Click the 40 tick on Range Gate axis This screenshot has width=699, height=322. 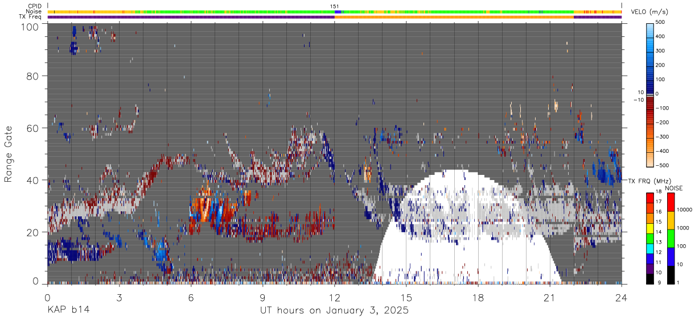[x=33, y=180]
